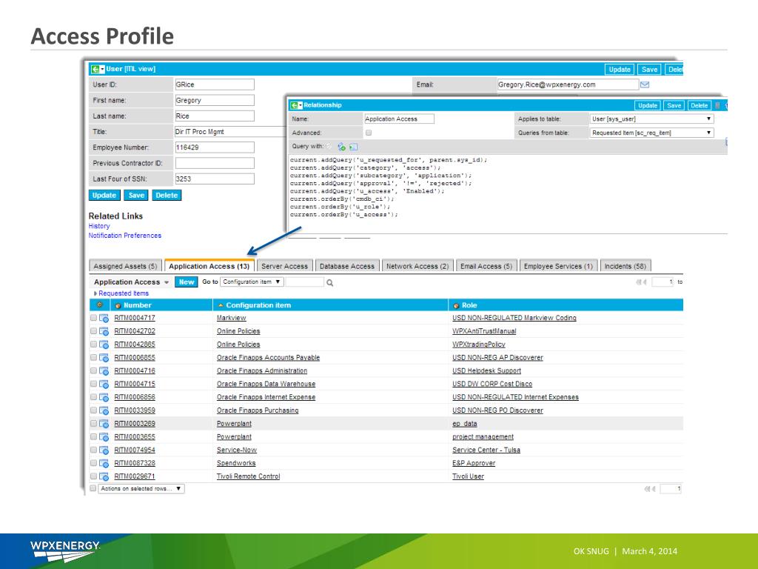
Task: Click the Go to search text box
Action: pos(304,282)
